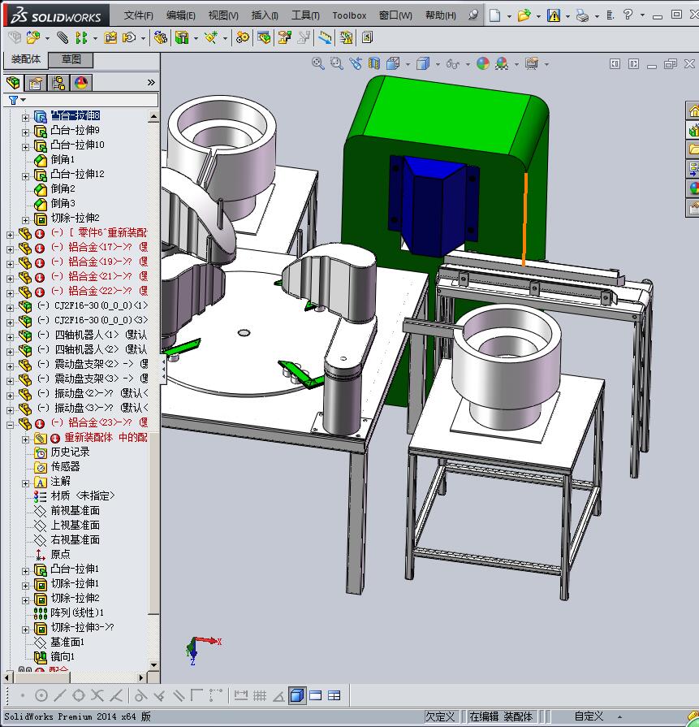Collapse the 铝合金<23> component
This screenshot has width=699, height=727.
(10, 425)
